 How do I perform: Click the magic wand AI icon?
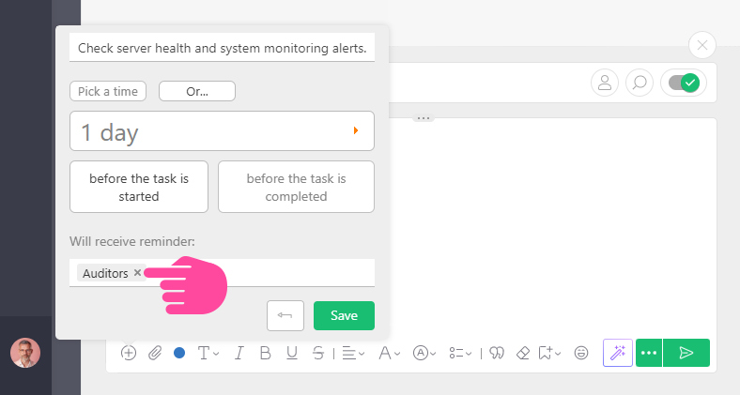coord(617,353)
